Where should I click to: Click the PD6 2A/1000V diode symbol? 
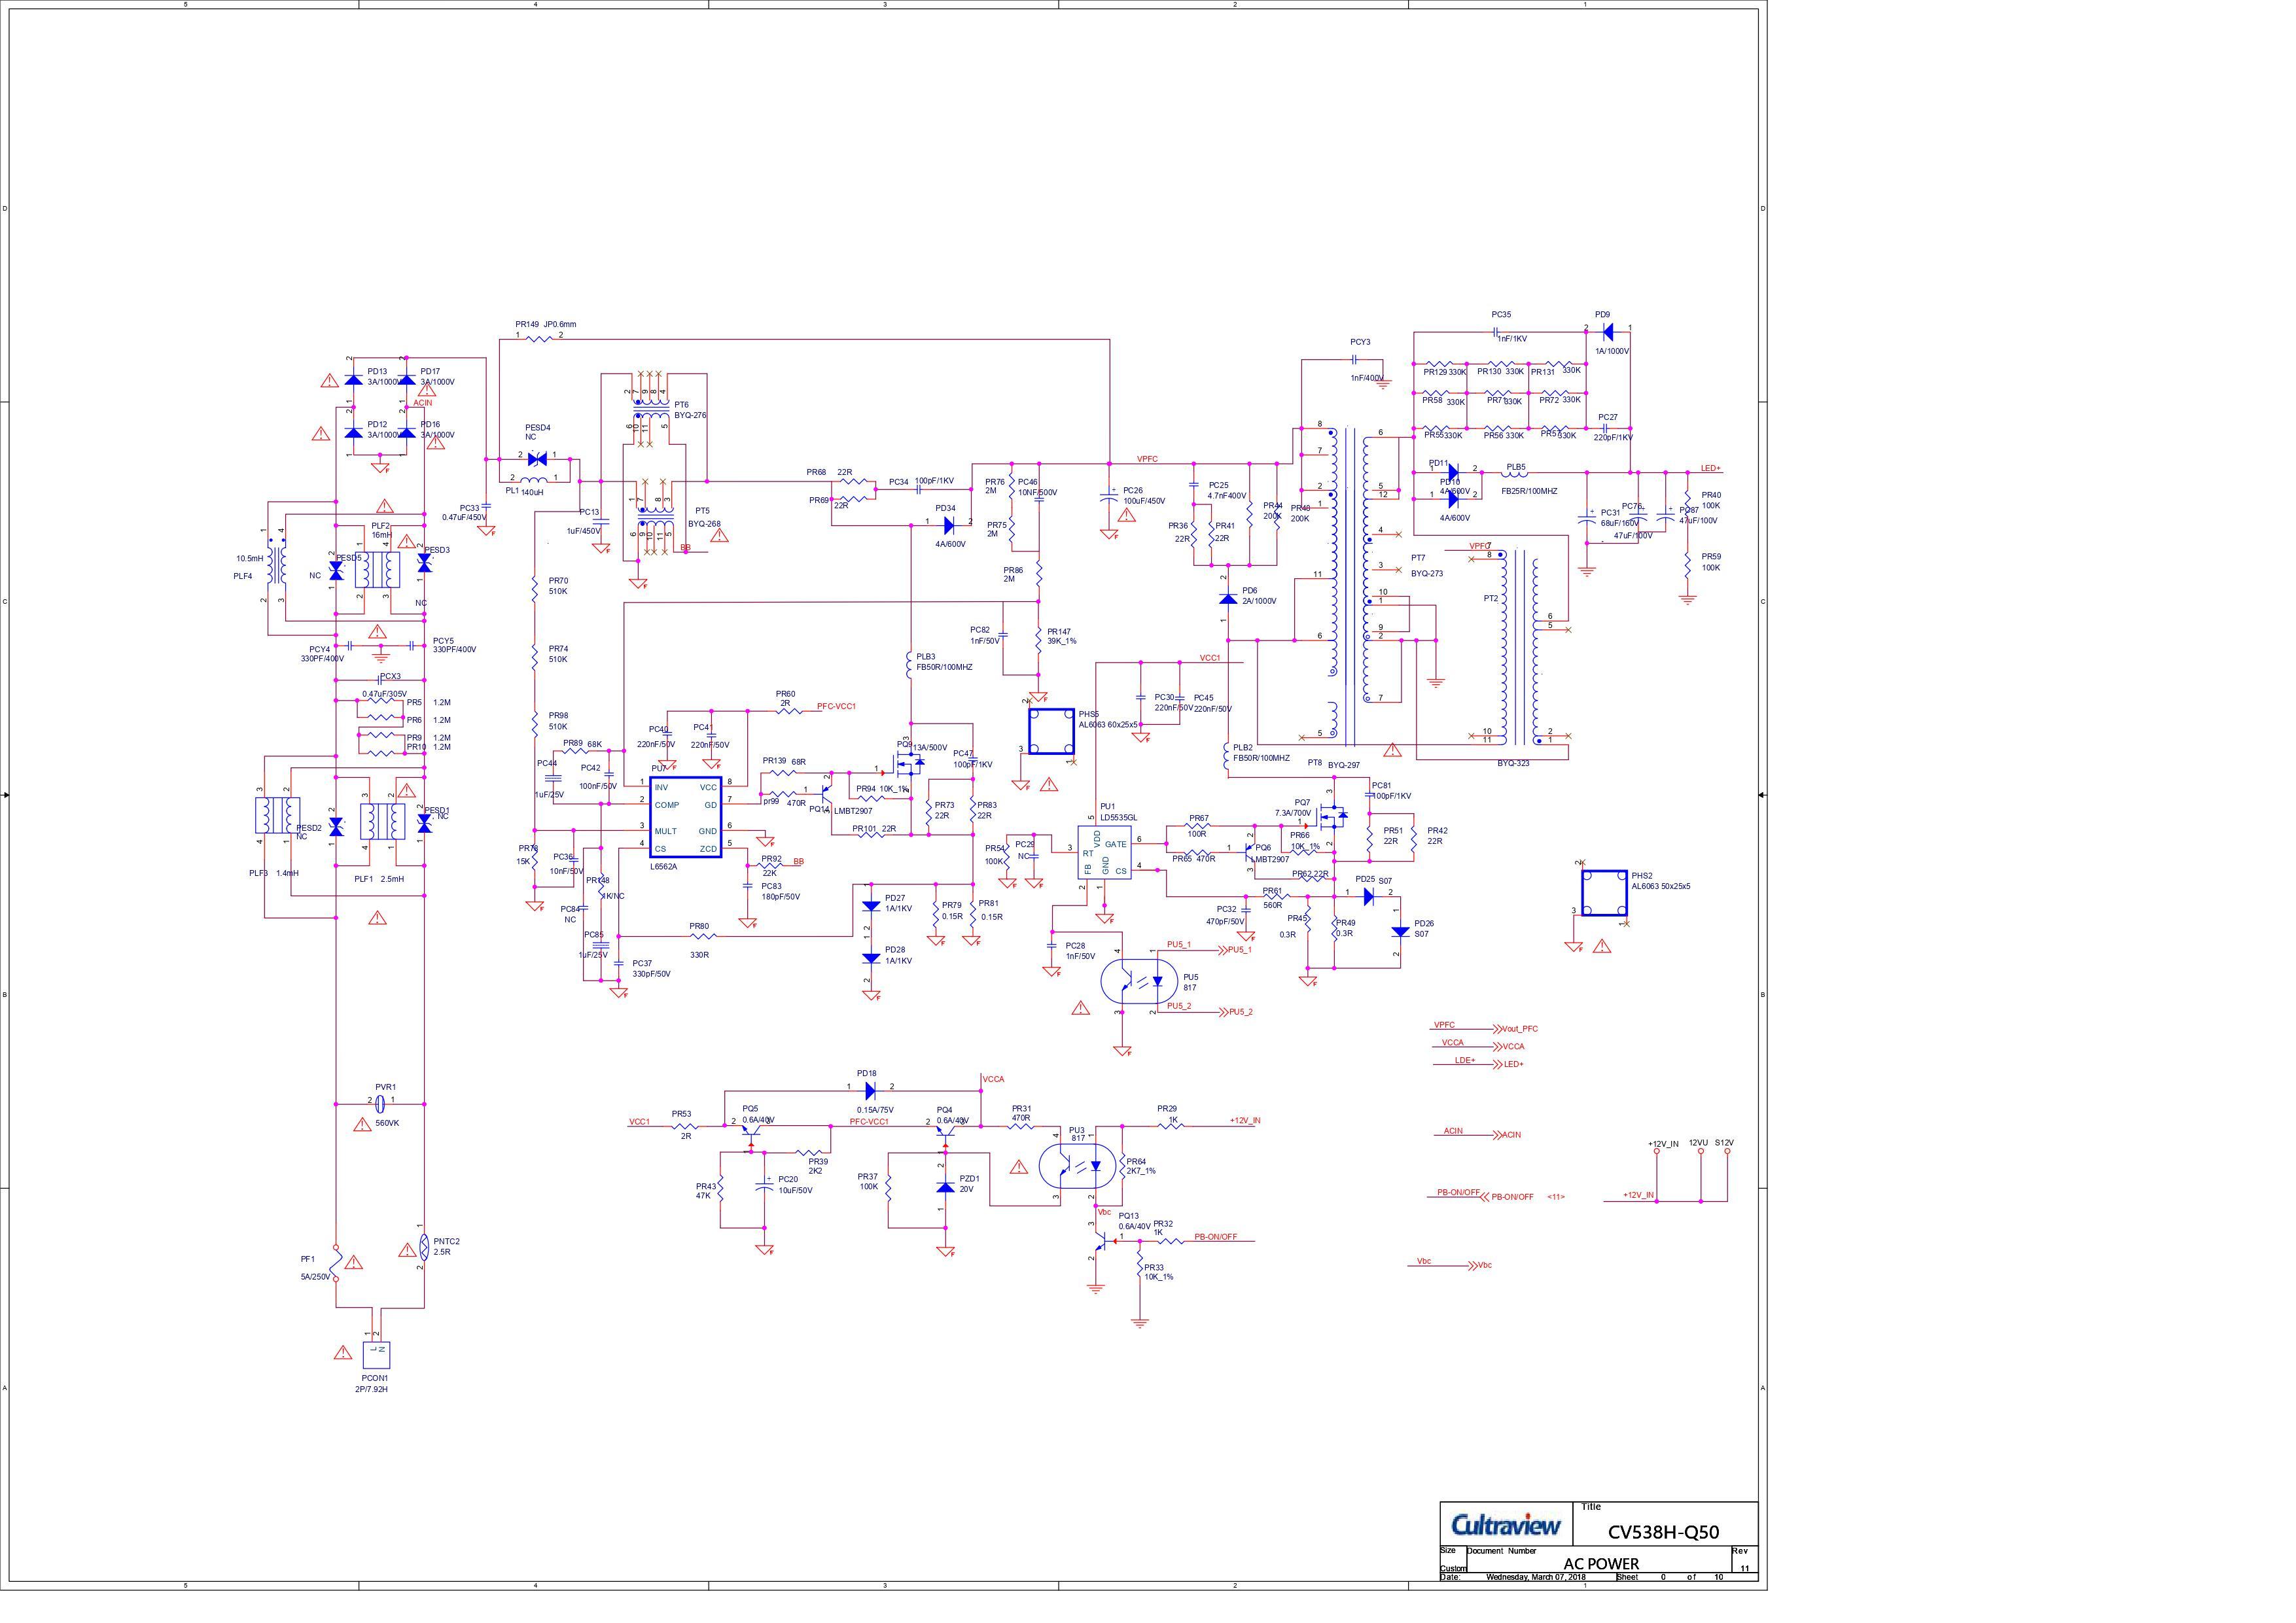click(1227, 598)
